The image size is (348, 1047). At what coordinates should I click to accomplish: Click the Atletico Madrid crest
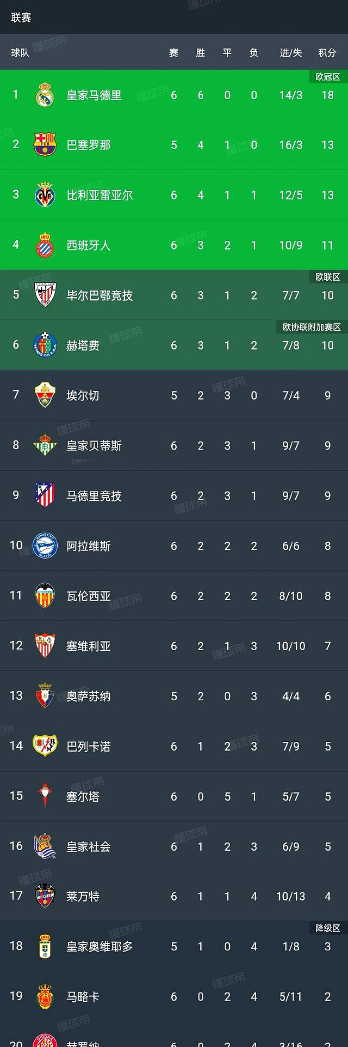click(x=46, y=496)
